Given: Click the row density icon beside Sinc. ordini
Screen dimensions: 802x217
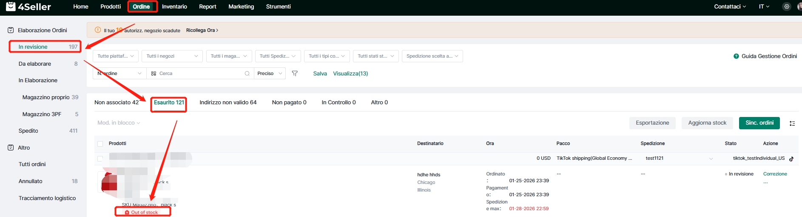Looking at the screenshot, I should (x=792, y=123).
